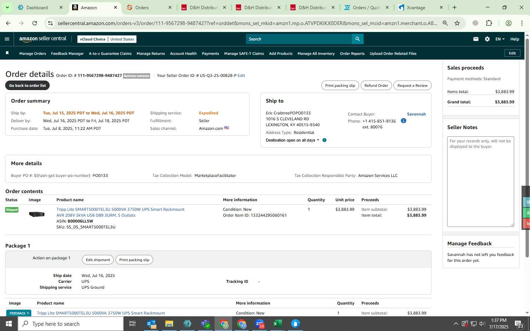Open the settings gear icon
Screen dimensions: 530x331
pyautogui.click(x=487, y=39)
